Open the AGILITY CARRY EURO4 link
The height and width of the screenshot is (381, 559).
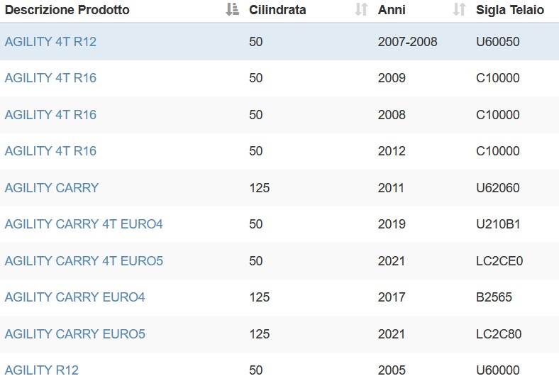point(75,297)
